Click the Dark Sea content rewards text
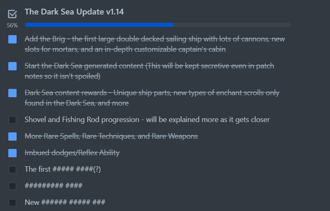The width and height of the screenshot is (330, 211). click(x=152, y=98)
